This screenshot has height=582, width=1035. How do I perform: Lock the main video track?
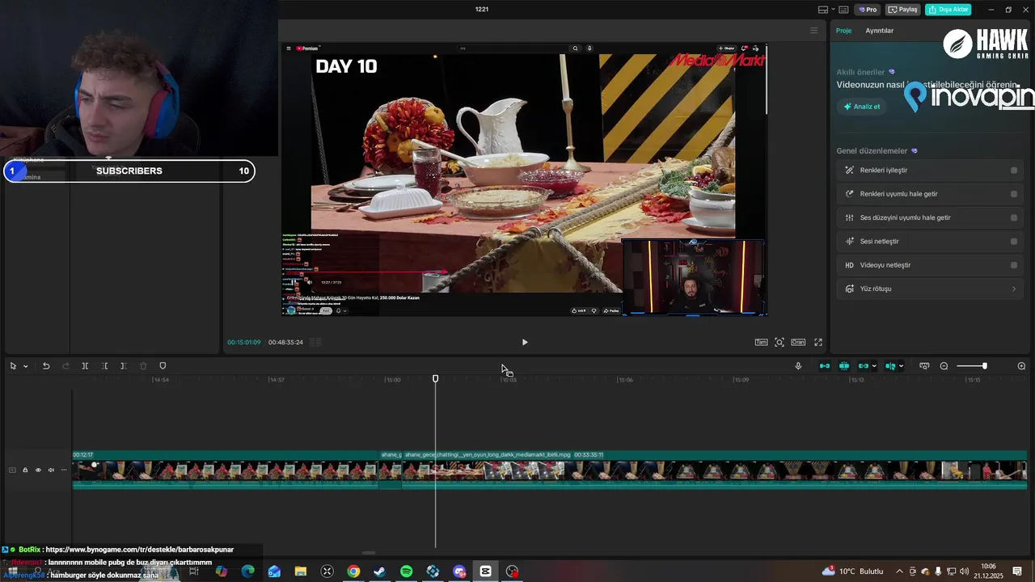[25, 470]
